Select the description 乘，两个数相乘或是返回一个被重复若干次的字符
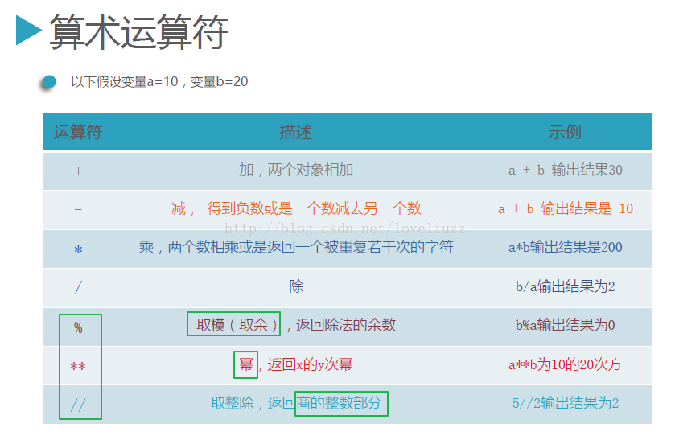This screenshot has height=440, width=675. 296,247
